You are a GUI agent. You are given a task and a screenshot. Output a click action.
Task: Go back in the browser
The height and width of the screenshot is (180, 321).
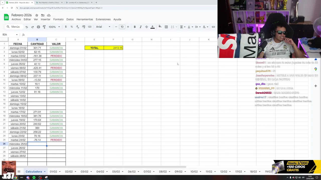point(3,8)
